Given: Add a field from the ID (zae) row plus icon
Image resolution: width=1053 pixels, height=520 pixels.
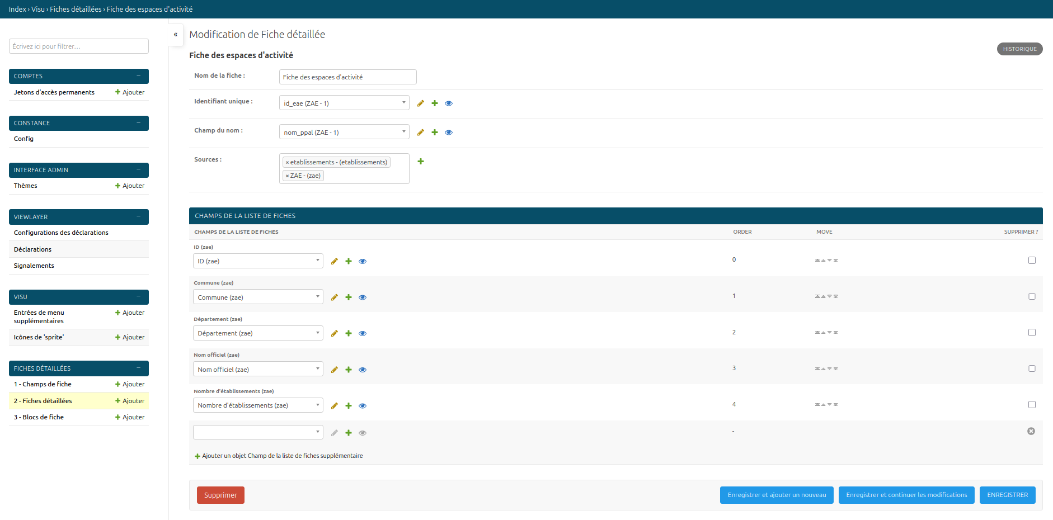Looking at the screenshot, I should pyautogui.click(x=349, y=261).
